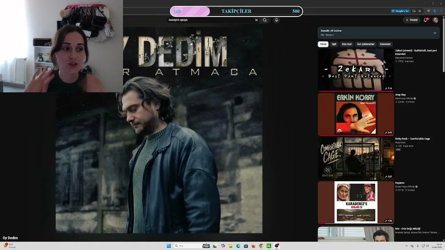Open the green K app on the taskbar
The image size is (445, 250).
[x=269, y=246]
